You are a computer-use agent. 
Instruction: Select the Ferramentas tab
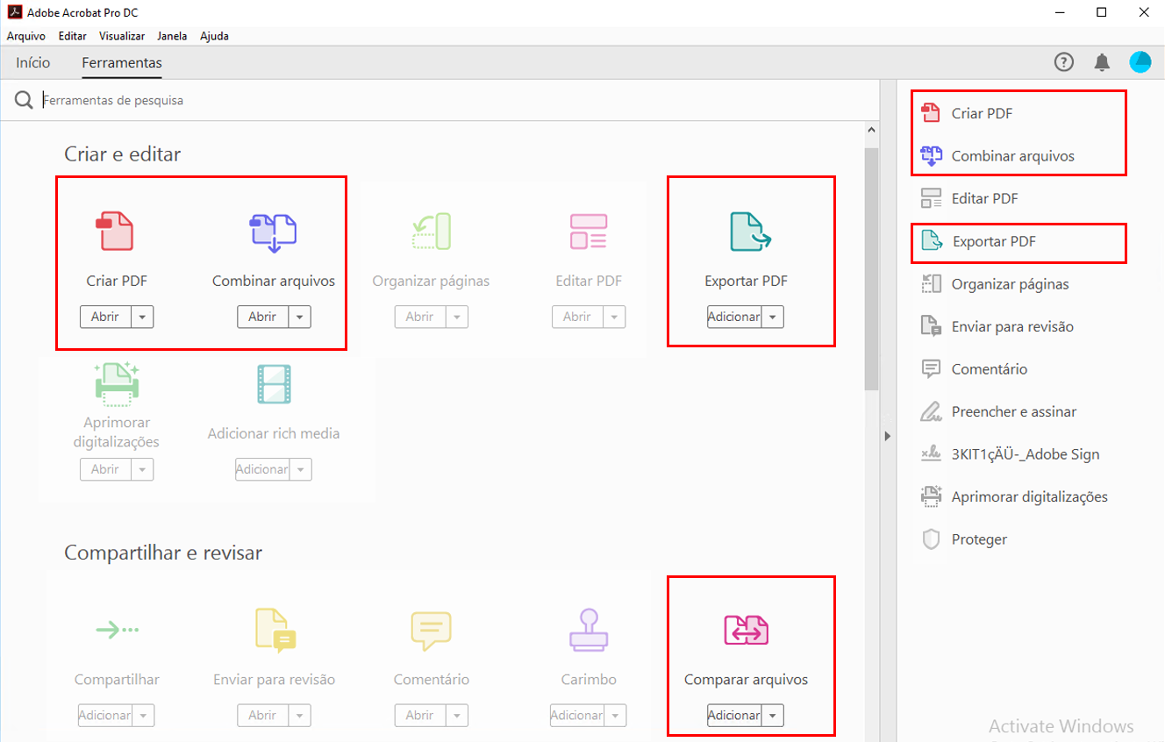(x=122, y=63)
